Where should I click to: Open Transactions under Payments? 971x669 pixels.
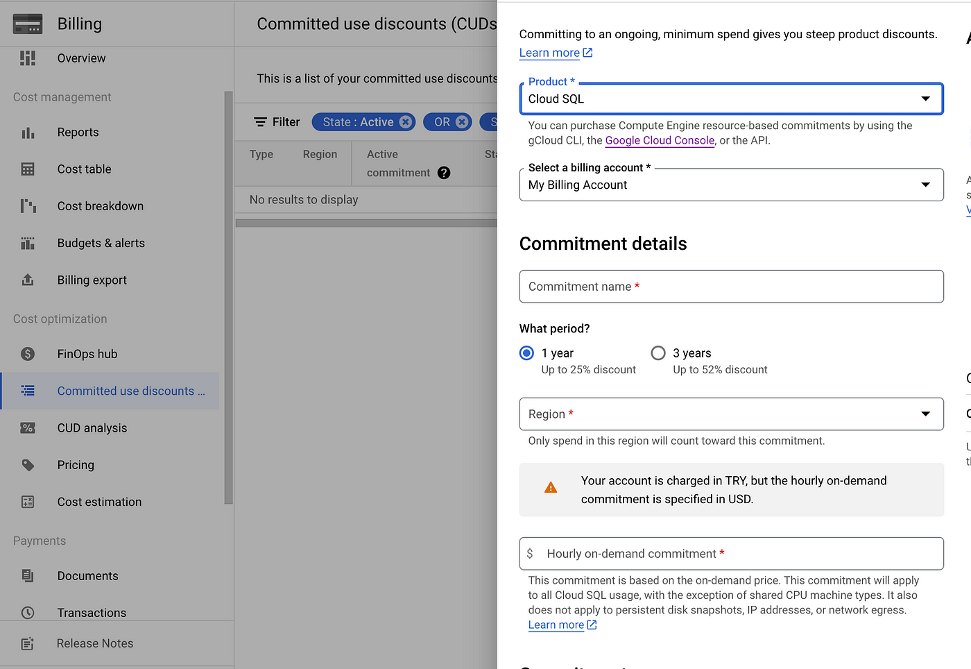tap(111, 611)
